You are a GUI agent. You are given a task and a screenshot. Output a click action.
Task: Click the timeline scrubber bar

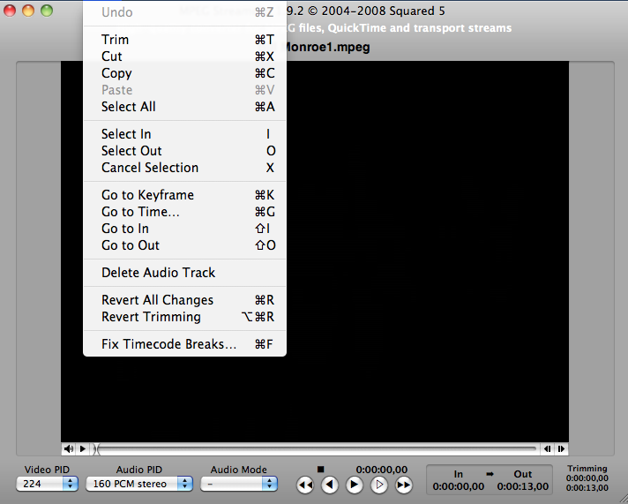(x=318, y=448)
